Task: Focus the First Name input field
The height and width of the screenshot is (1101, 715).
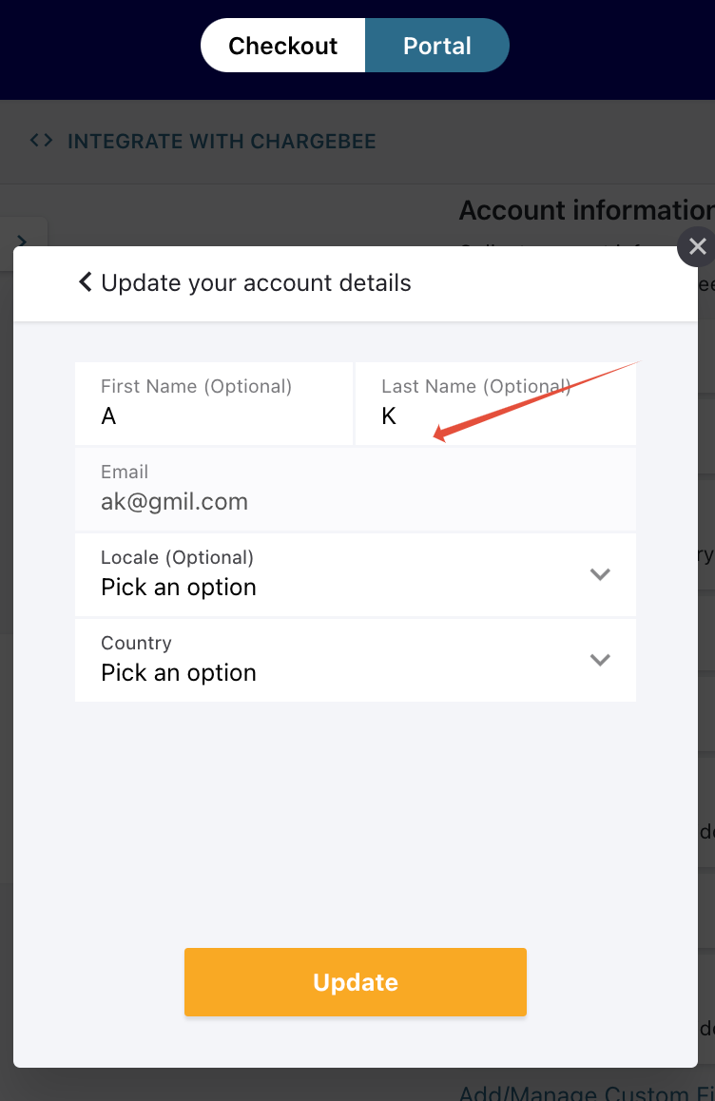Action: click(214, 415)
